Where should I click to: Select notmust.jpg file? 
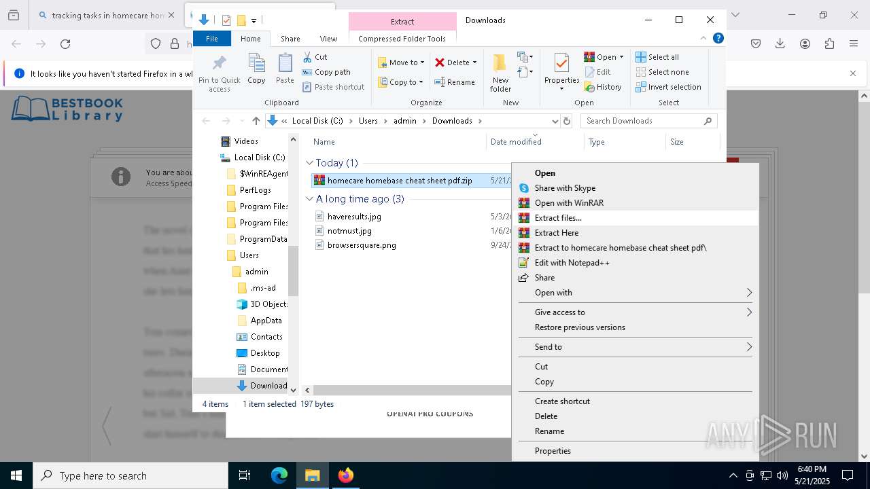[x=349, y=231]
